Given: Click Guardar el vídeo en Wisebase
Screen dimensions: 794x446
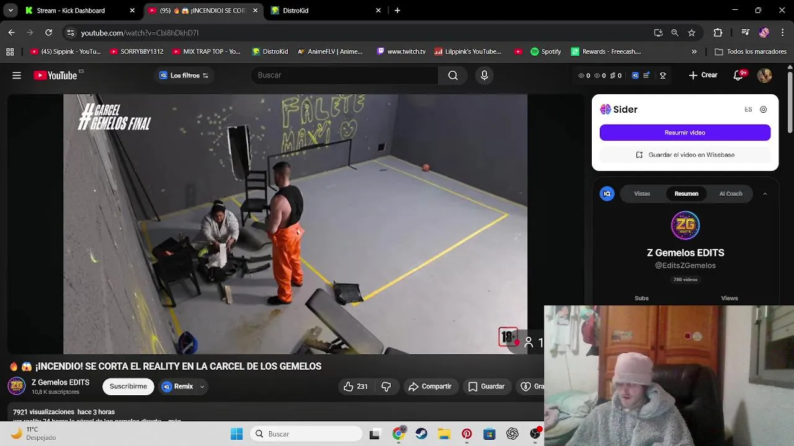Looking at the screenshot, I should [685, 155].
